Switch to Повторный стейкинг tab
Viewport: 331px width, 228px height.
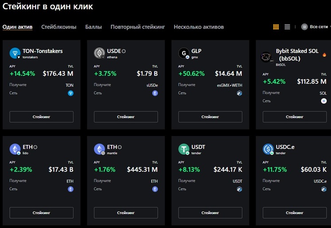click(138, 27)
